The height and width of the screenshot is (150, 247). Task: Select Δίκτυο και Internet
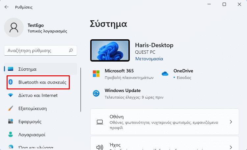[41, 95]
